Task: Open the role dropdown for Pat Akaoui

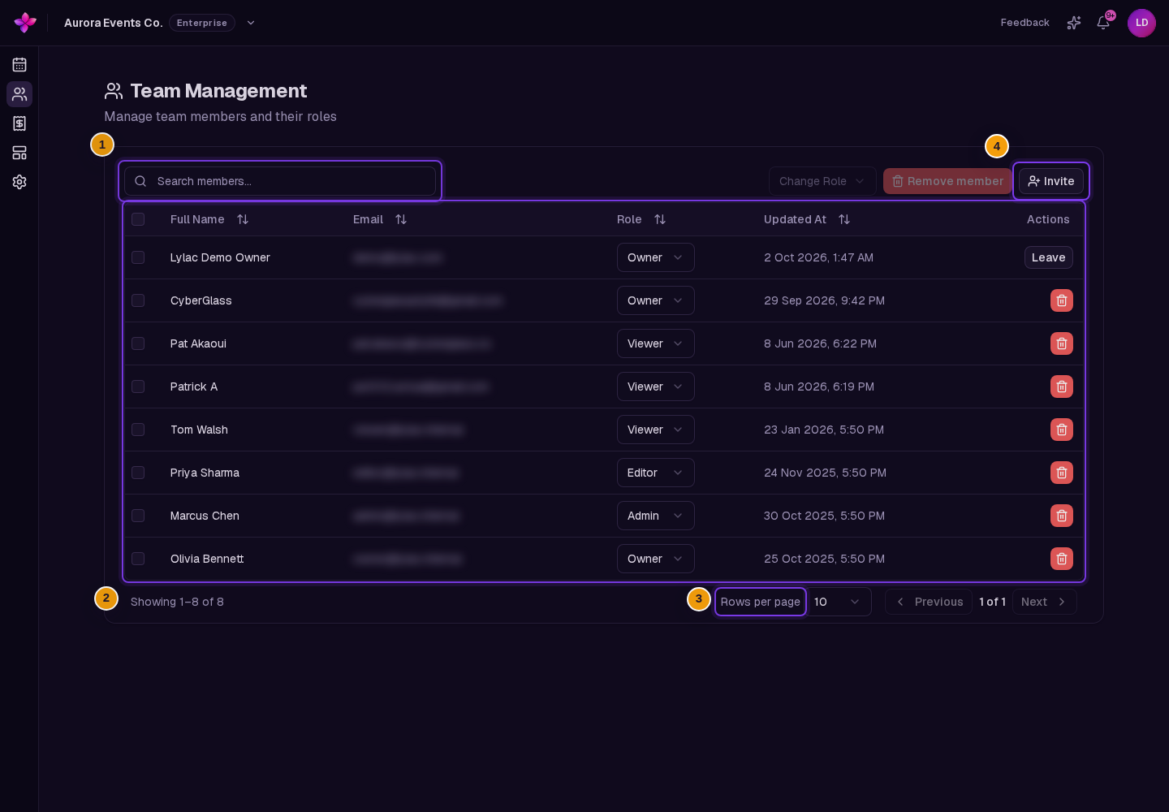Action: (656, 343)
